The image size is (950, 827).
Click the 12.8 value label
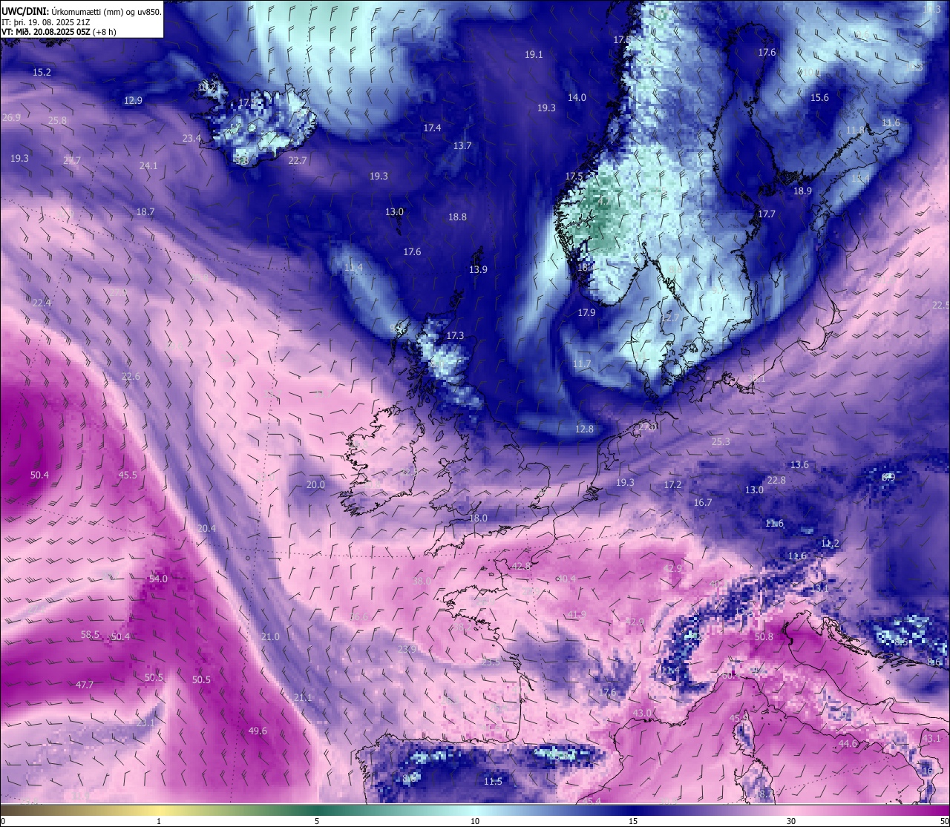point(584,429)
